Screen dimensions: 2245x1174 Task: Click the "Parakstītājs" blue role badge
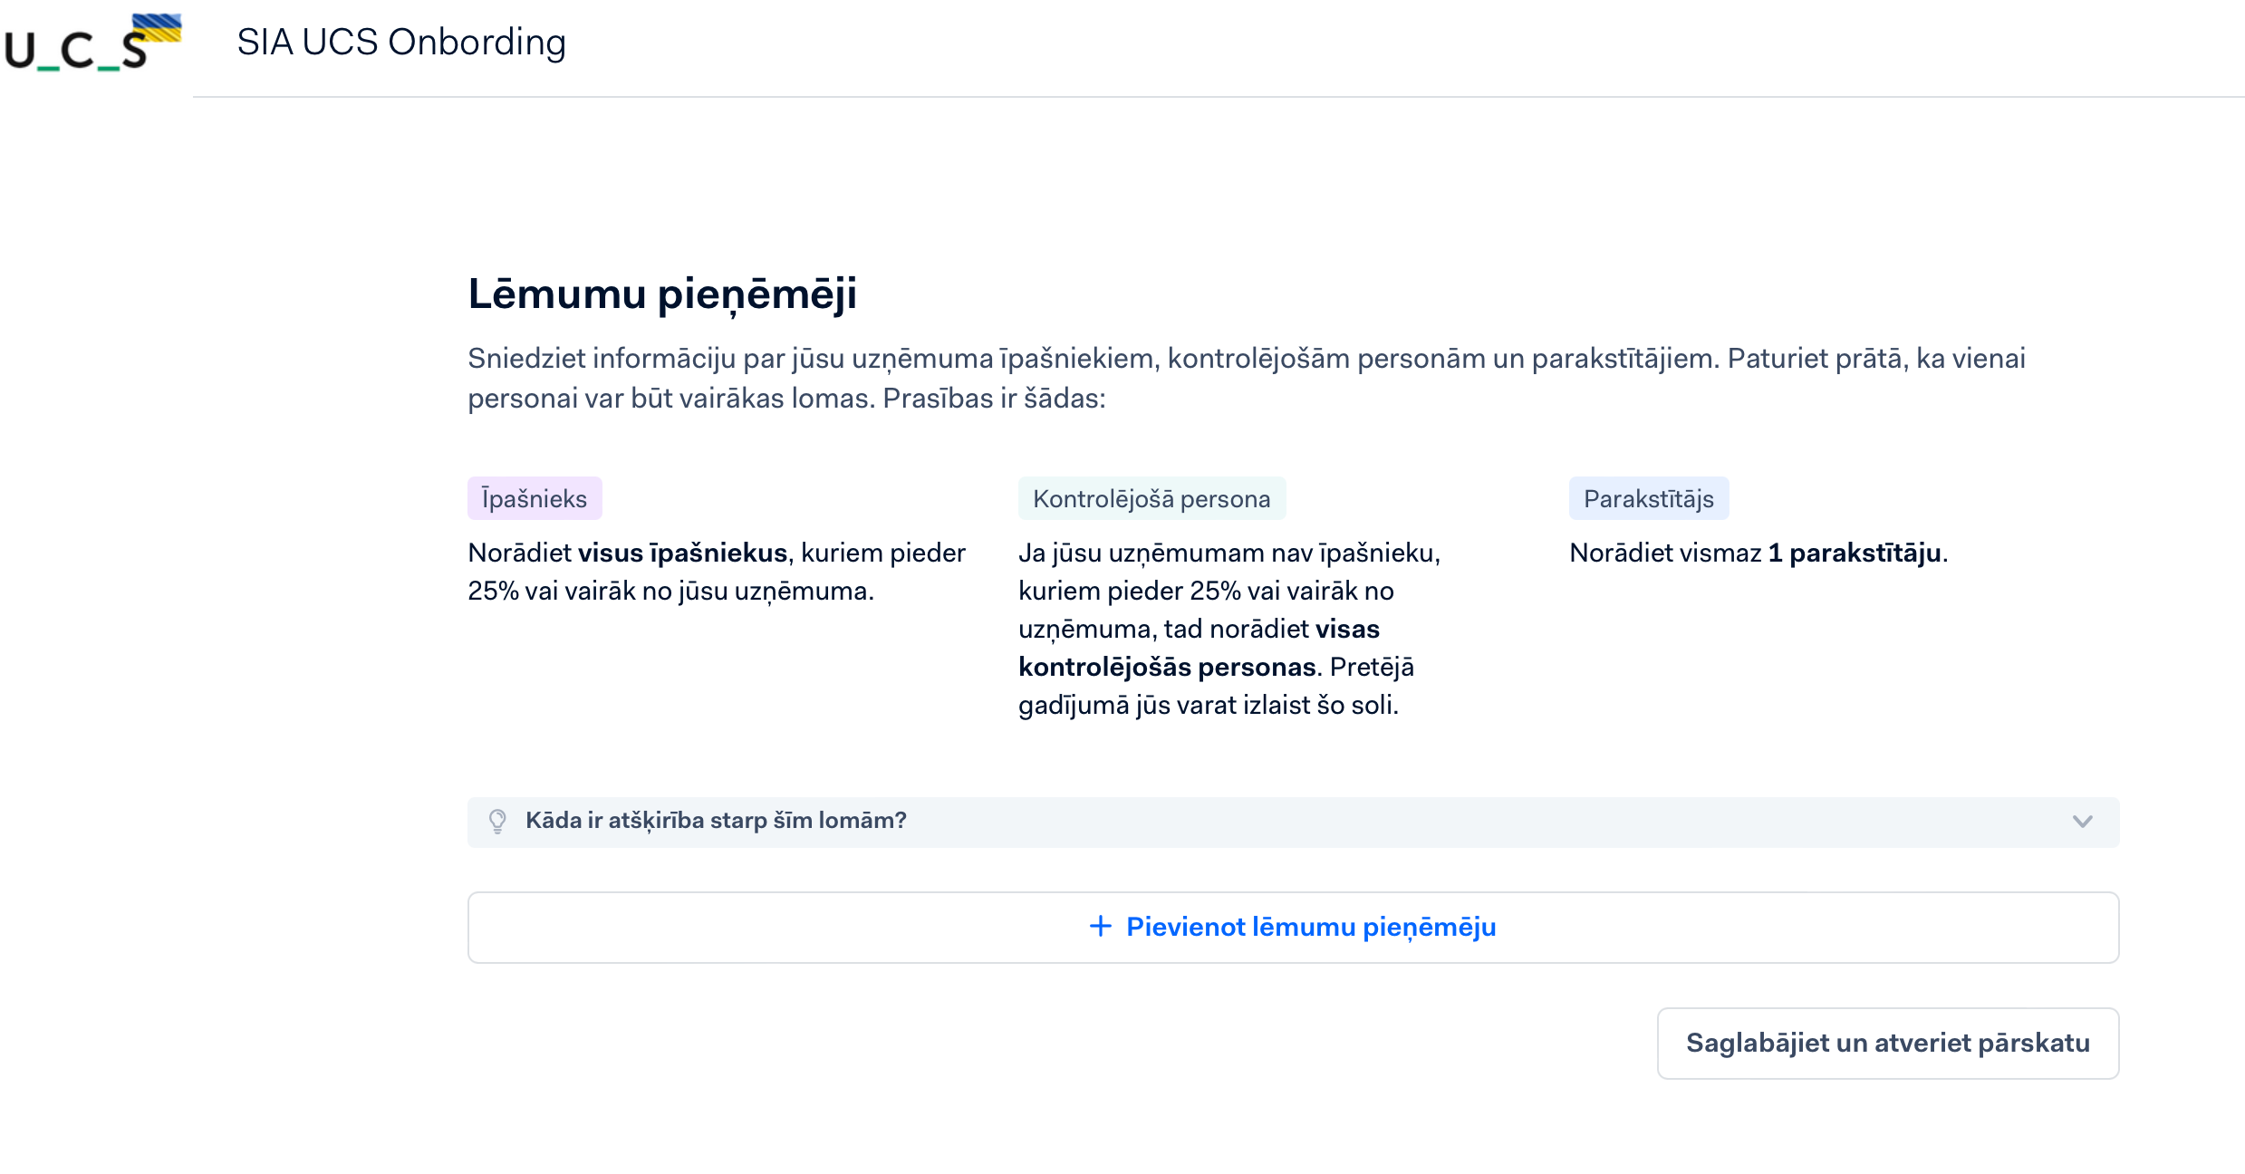[x=1648, y=498]
